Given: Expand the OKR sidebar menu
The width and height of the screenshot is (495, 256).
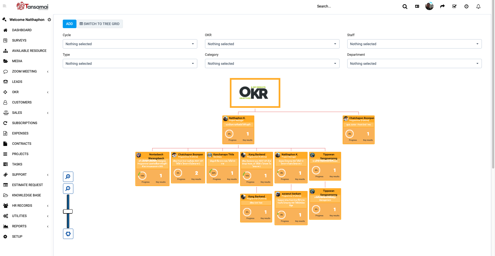Looking at the screenshot, I should (26, 92).
